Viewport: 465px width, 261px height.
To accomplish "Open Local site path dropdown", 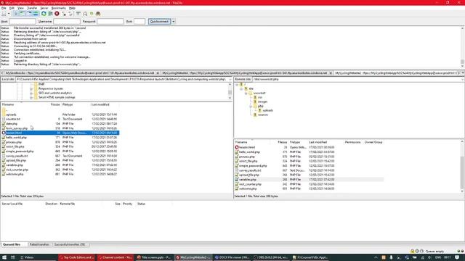I will 230,79.
